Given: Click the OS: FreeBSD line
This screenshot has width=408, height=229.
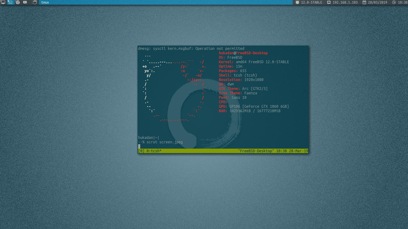Looking at the screenshot, I should [230, 58].
